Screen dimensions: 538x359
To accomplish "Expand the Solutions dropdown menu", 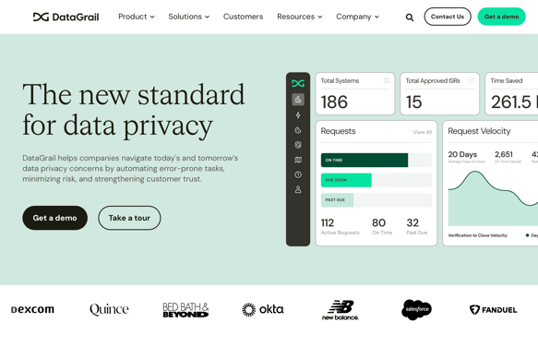I will click(x=188, y=17).
